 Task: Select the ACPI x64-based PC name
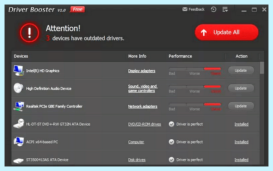click(x=42, y=142)
